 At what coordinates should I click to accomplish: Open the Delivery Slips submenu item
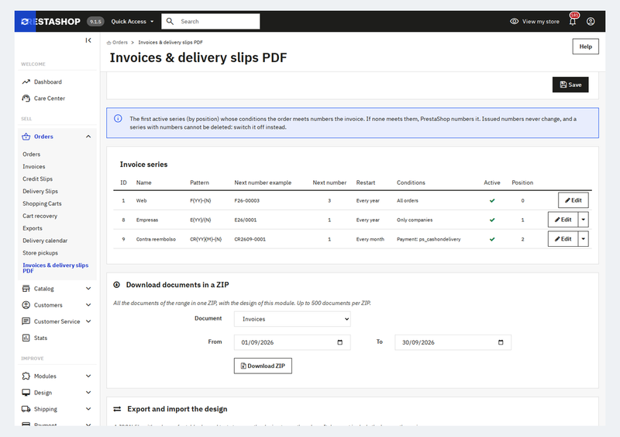pyautogui.click(x=40, y=192)
